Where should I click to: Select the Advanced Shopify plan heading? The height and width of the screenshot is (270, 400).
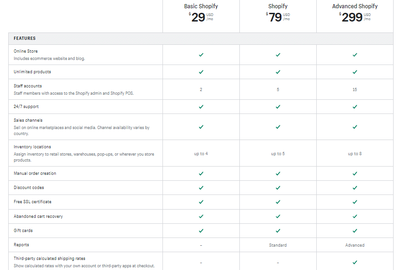(x=355, y=6)
